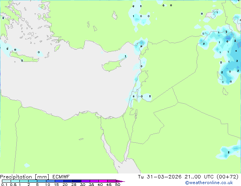
Task: Select legend swatch between 20 and 25
Action: [68, 181]
